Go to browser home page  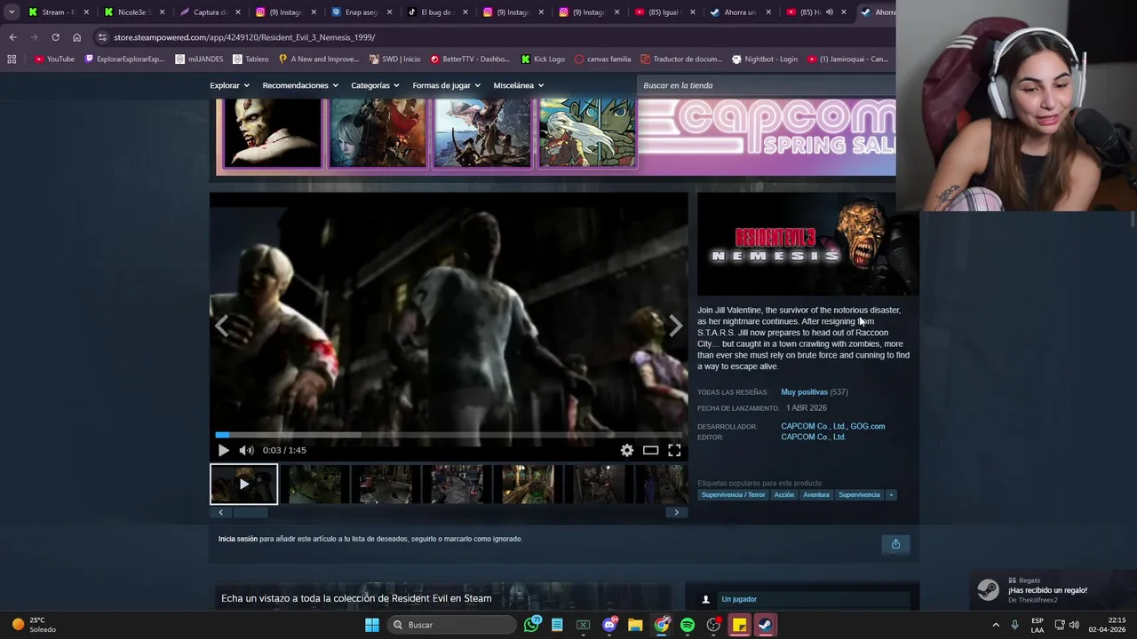tap(76, 37)
